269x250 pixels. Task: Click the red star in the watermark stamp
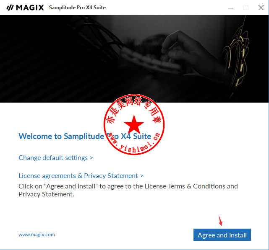pos(134,124)
